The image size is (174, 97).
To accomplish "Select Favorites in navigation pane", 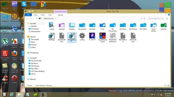I will tap(33, 23).
